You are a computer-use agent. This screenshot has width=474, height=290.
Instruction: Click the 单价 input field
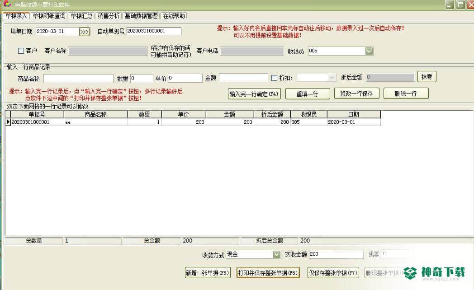point(185,78)
